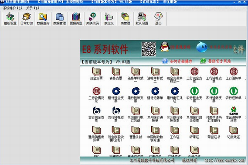This screenshot has width=248, height=165.
Task: Select the 转帐支票 template icon
Action: pyautogui.click(x=116, y=73)
